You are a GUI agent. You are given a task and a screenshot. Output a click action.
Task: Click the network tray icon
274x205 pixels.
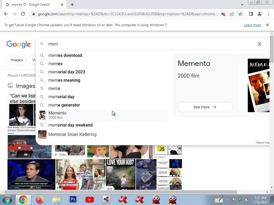click(241, 200)
